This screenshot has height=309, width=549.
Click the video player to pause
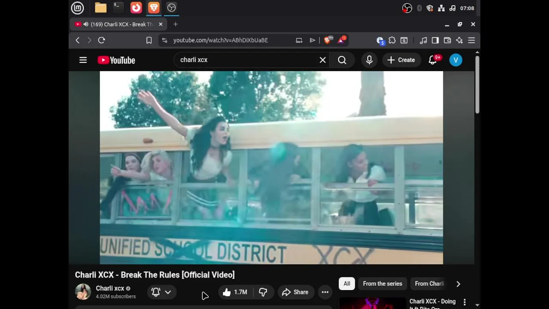coord(271,168)
